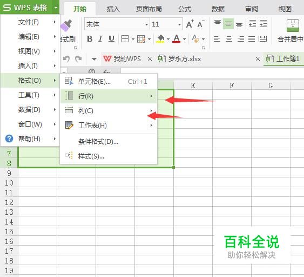Viewport: 304px width, 277px height.
Task: Open the font color dropdown arrow
Action: tap(184, 39)
